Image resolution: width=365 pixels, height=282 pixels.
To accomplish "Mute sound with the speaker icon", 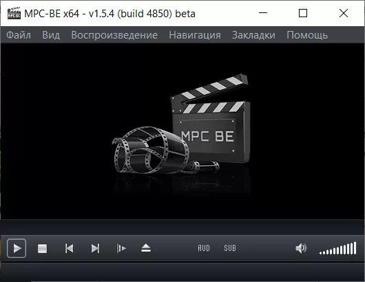I will [301, 248].
